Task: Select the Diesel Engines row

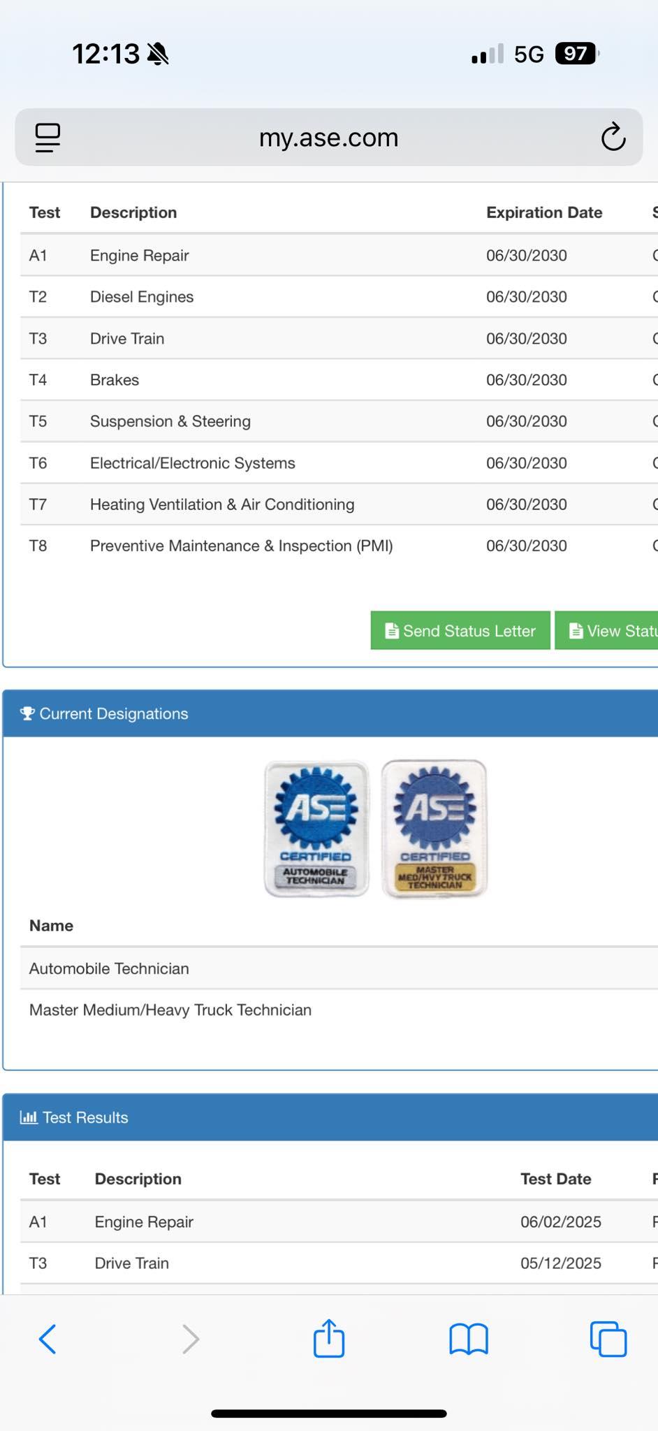Action: coord(339,297)
